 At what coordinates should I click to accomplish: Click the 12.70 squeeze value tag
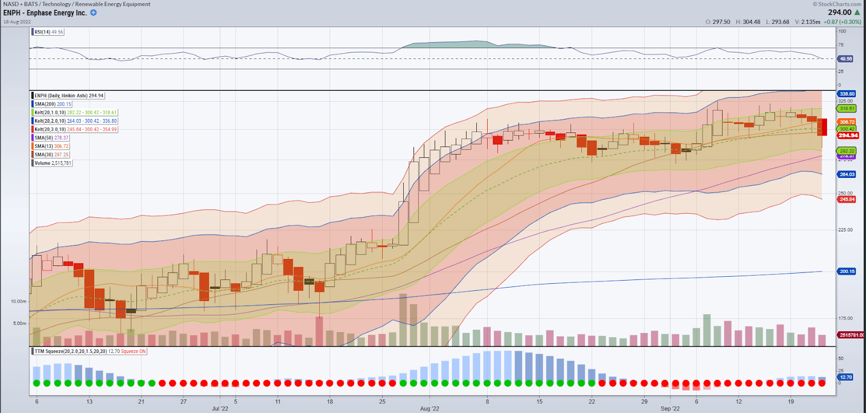click(x=845, y=377)
